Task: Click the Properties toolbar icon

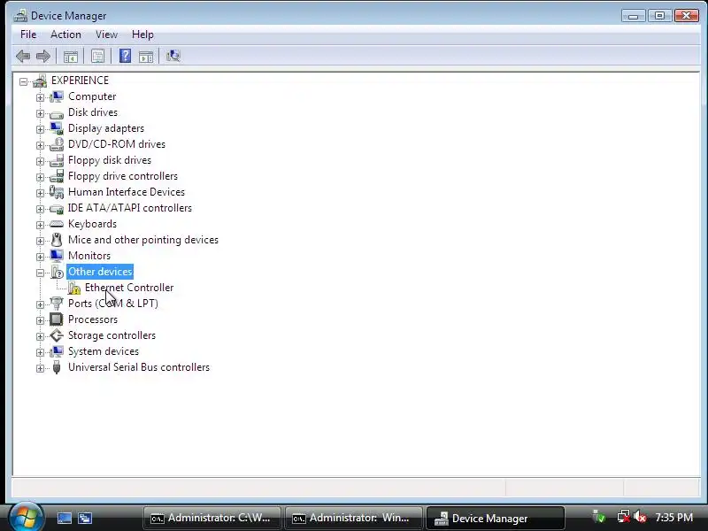Action: pos(97,56)
